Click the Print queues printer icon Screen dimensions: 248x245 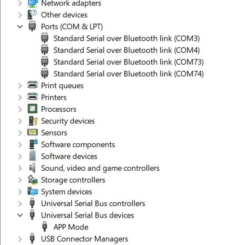point(33,85)
